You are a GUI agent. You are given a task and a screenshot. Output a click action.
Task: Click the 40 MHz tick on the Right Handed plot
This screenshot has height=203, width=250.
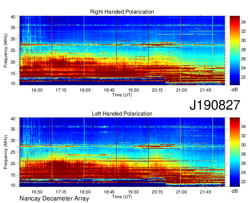[x=13, y=17]
